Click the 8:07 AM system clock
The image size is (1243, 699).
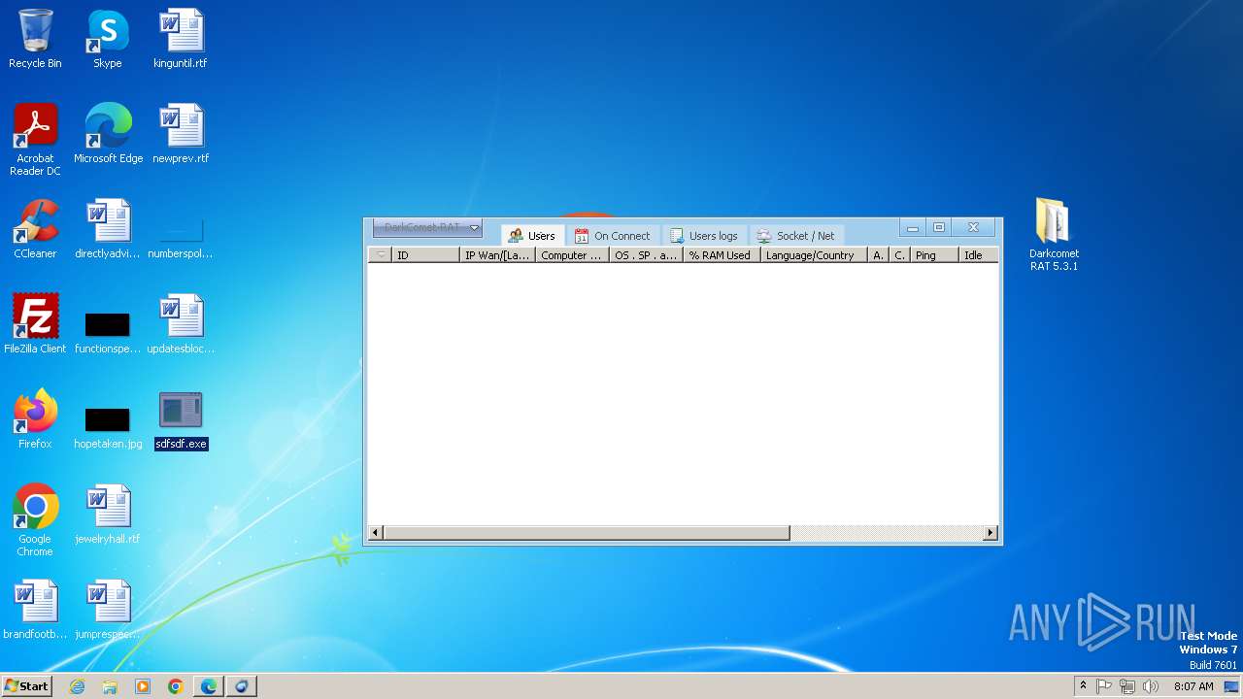point(1193,686)
